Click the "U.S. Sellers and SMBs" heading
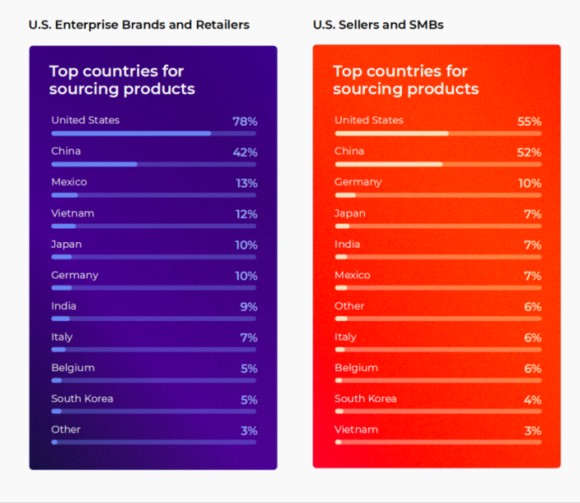 tap(378, 25)
